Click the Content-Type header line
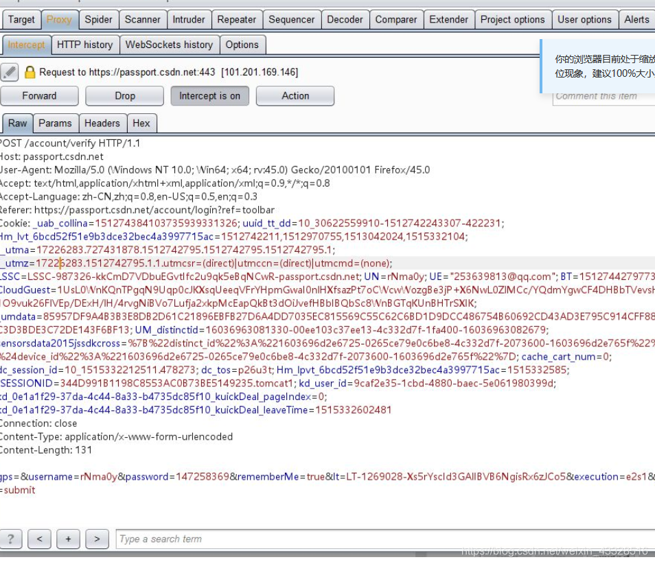 [x=116, y=436]
